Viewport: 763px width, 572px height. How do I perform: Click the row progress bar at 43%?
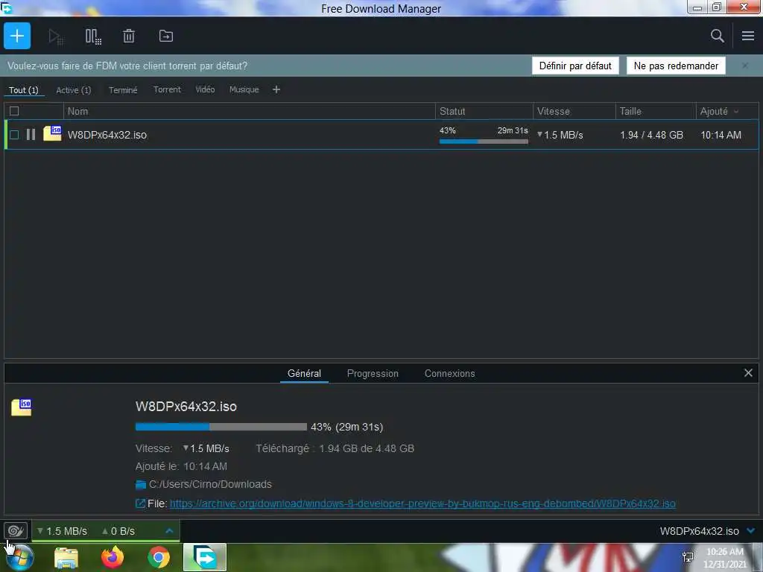[x=484, y=142]
